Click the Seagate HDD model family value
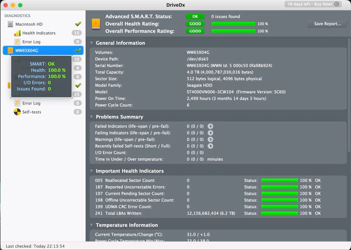Image resolution: width=351 pixels, height=250 pixels. pyautogui.click(x=200, y=85)
